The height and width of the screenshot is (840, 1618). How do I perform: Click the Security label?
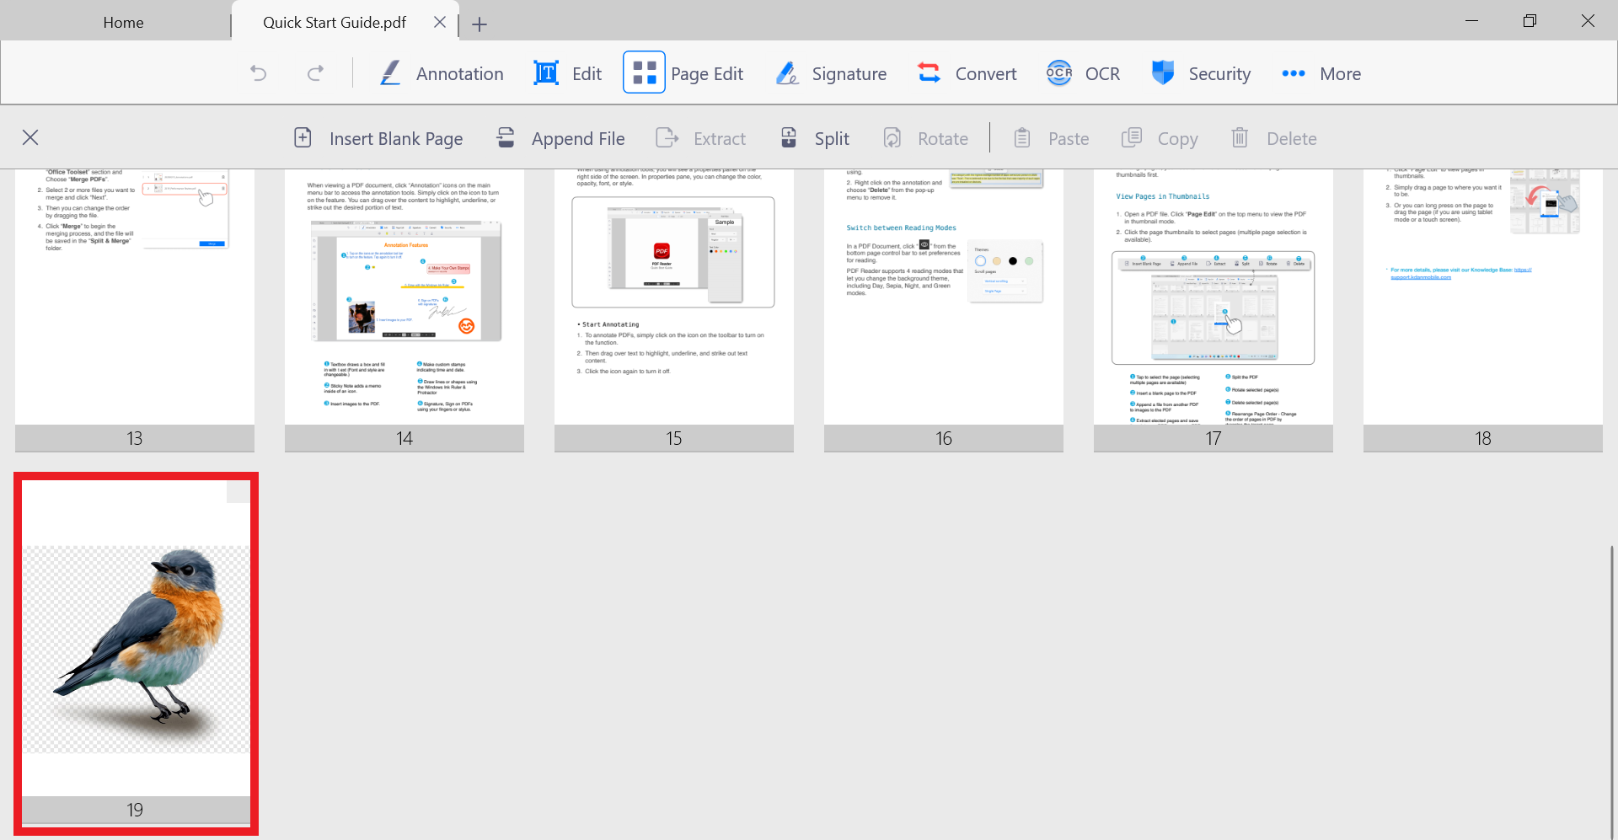click(1219, 74)
